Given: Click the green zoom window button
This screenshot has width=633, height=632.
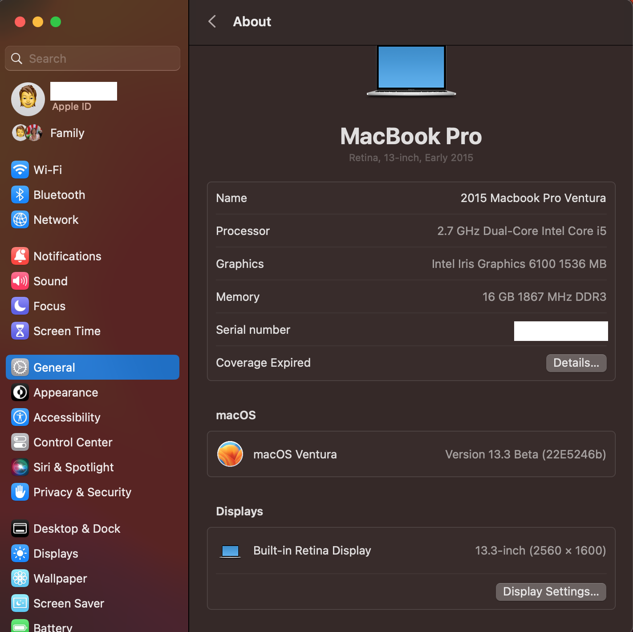Looking at the screenshot, I should [56, 21].
